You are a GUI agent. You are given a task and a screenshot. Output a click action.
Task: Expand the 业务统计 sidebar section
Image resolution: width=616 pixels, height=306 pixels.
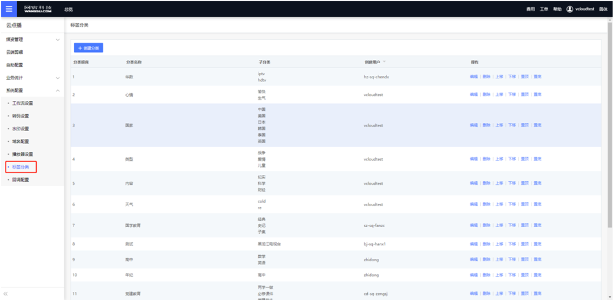coord(58,78)
